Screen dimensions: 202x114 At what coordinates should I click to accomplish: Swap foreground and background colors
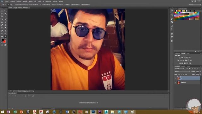coord(5,39)
